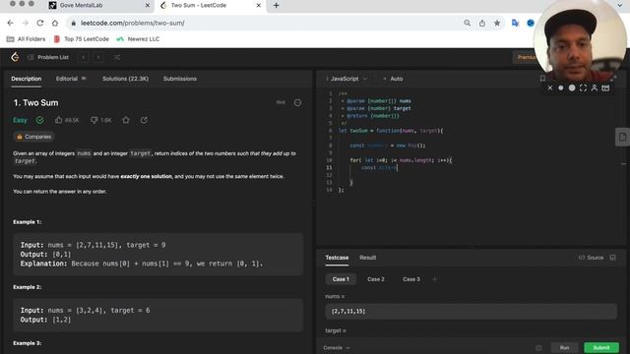This screenshot has width=630, height=354.
Task: Switch to Gove MentalLab browser tab
Action: 98,6
